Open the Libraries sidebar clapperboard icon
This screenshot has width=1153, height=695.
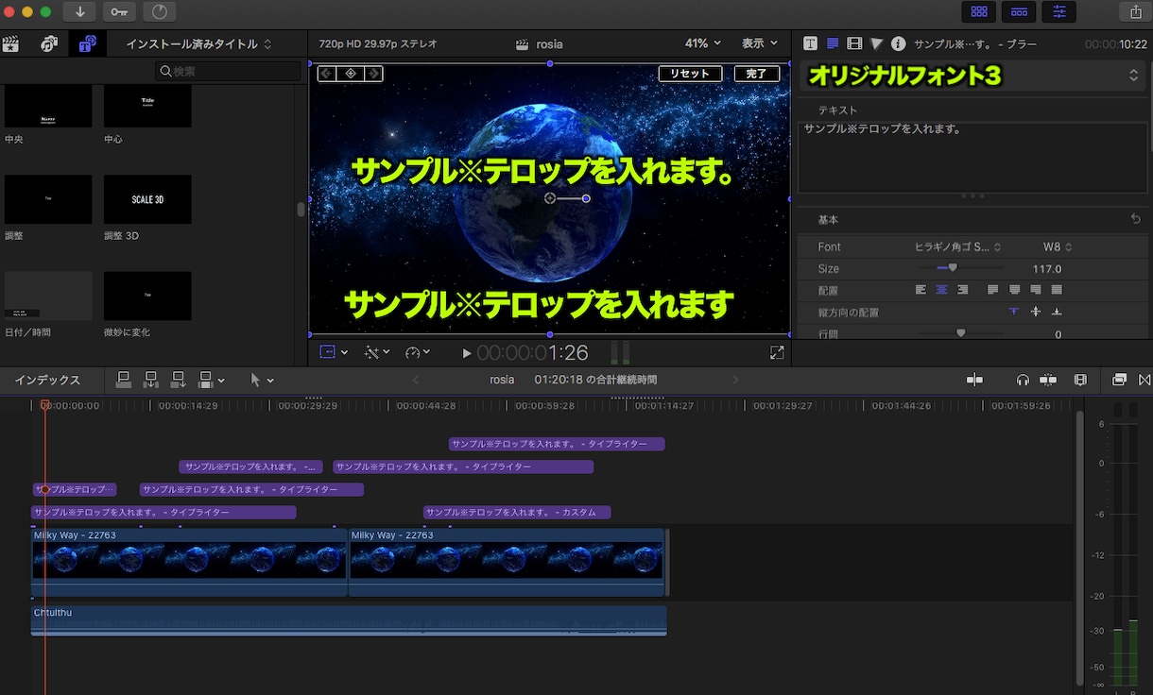pos(11,43)
